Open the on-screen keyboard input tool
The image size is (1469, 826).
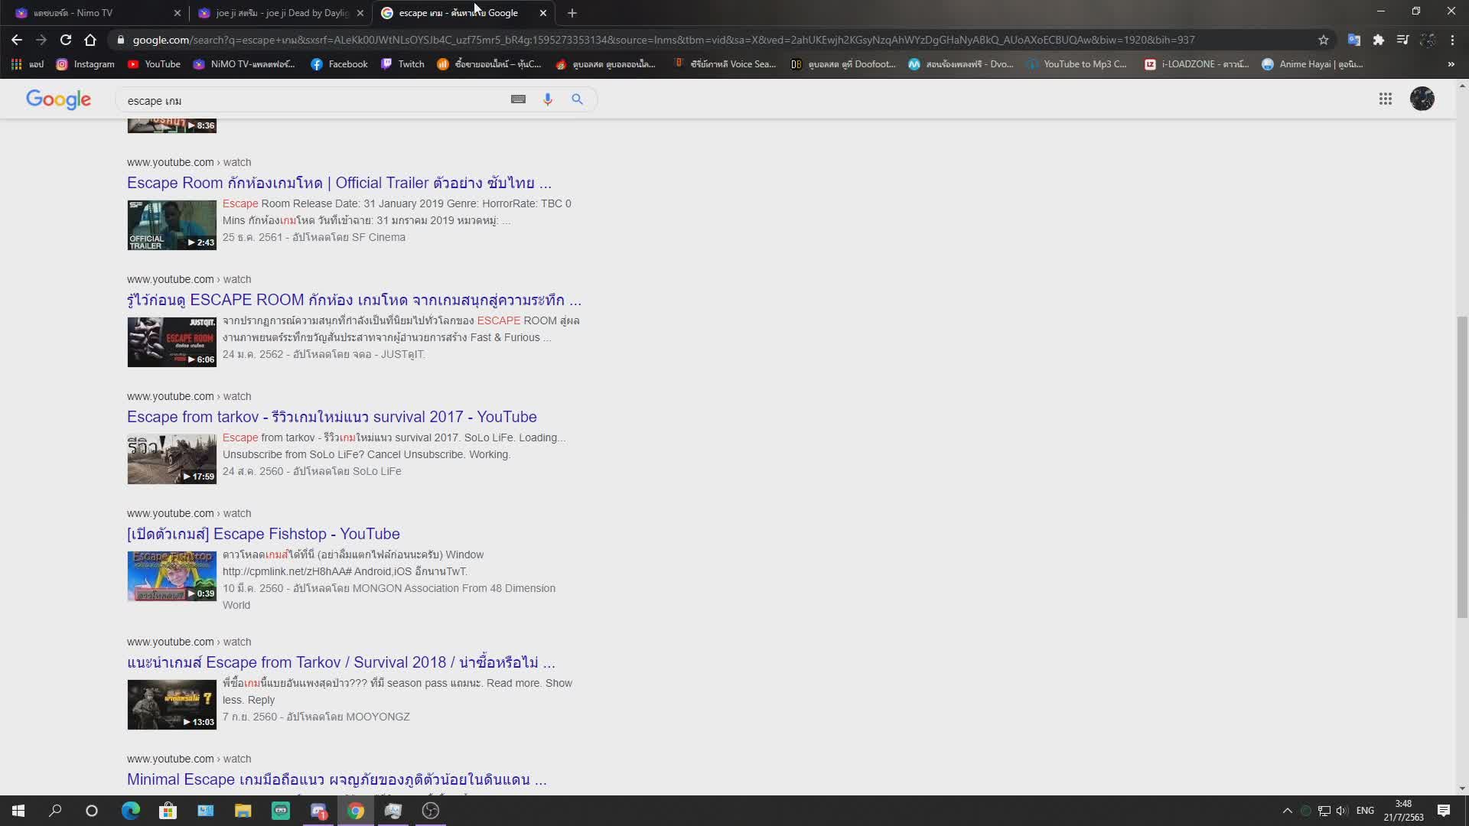(x=518, y=99)
